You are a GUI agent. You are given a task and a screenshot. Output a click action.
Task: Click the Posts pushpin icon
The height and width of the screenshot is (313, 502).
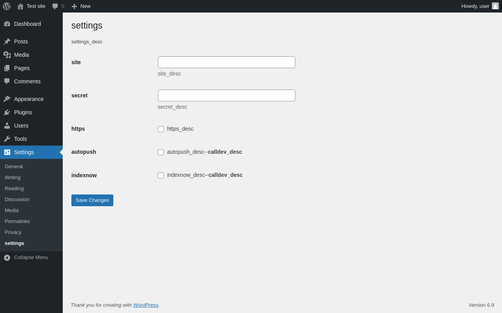[x=7, y=41]
